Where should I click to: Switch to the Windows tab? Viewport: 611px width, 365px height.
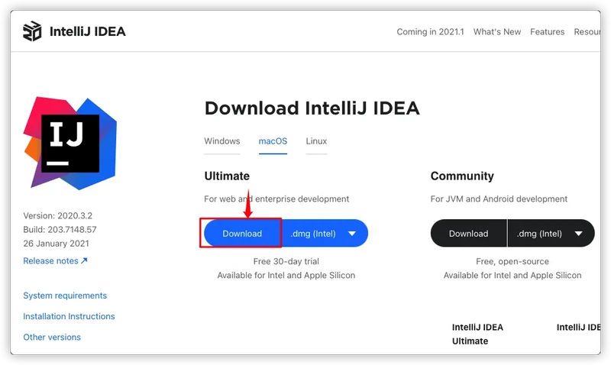click(x=222, y=141)
